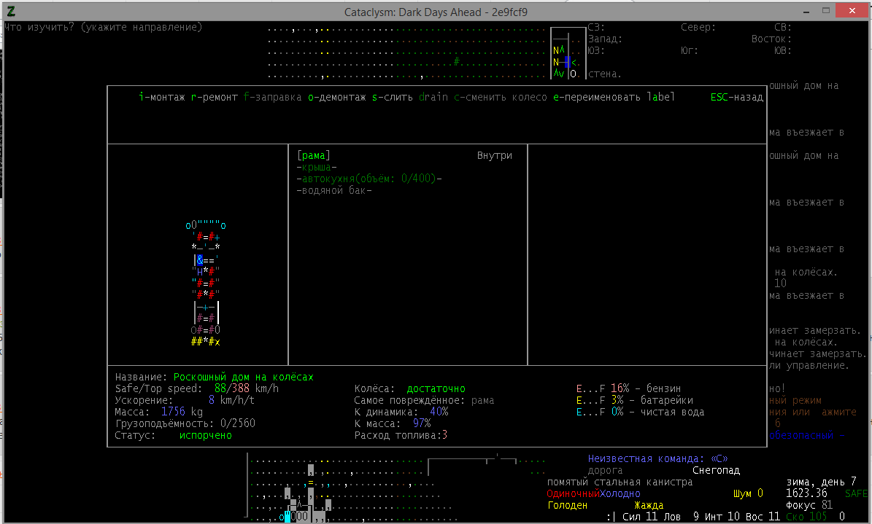Viewport: 872px width, 524px height.
Task: Click the Холодно temperature status
Action: point(620,494)
